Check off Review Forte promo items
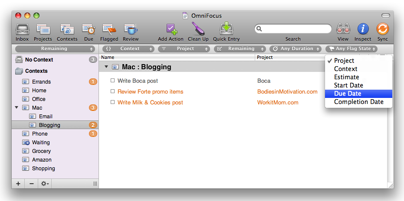Screen dimensions: 404x201 (112, 91)
